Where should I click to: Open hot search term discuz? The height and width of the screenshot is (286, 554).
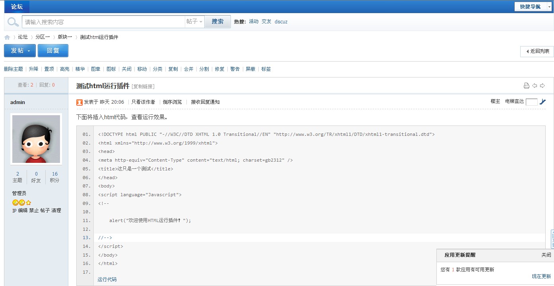[x=281, y=22]
